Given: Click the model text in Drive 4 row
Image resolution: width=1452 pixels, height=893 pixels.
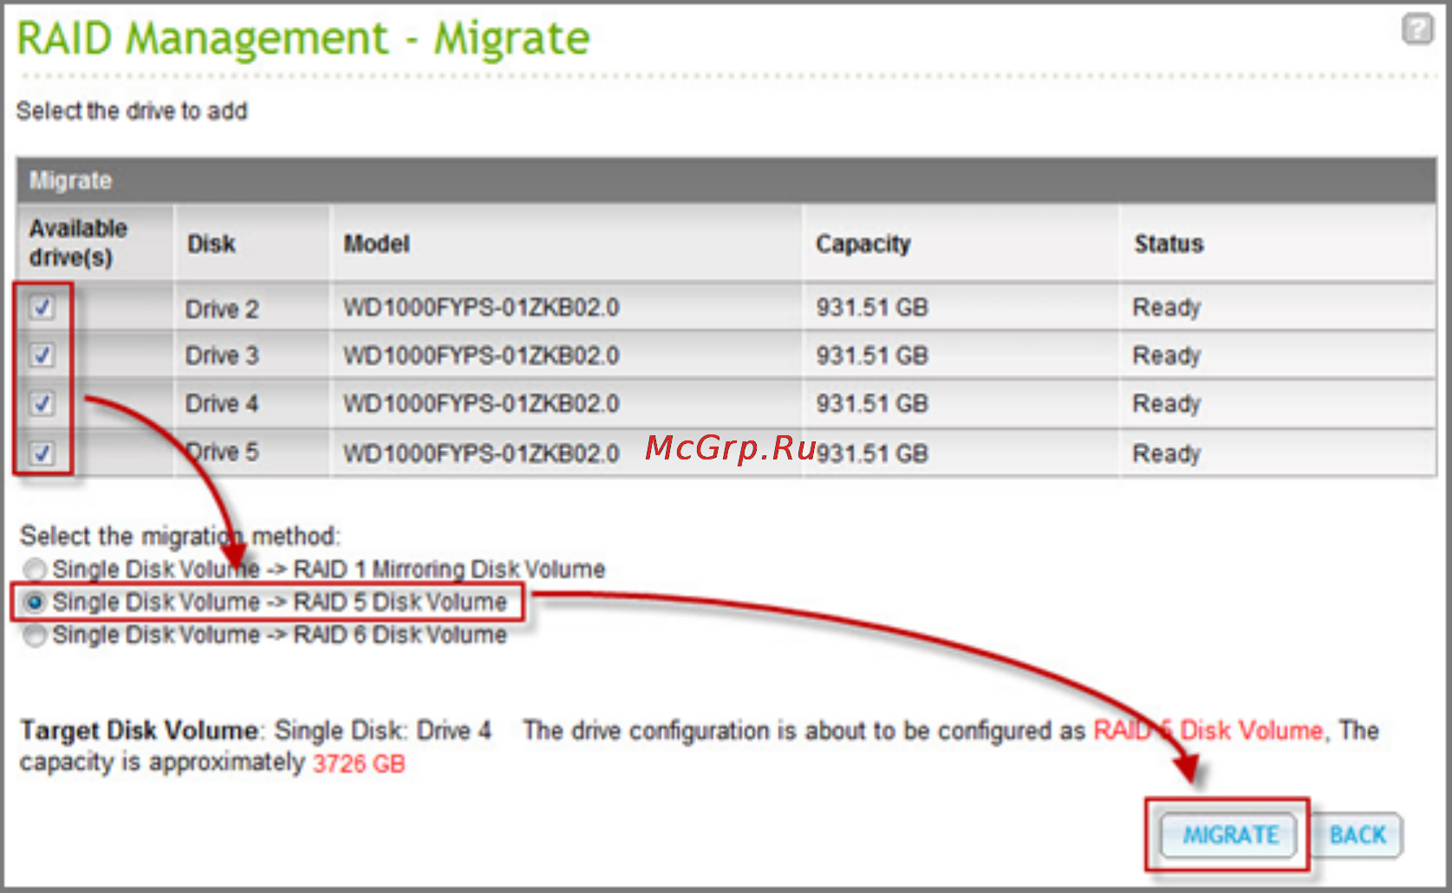Looking at the screenshot, I should click(481, 403).
